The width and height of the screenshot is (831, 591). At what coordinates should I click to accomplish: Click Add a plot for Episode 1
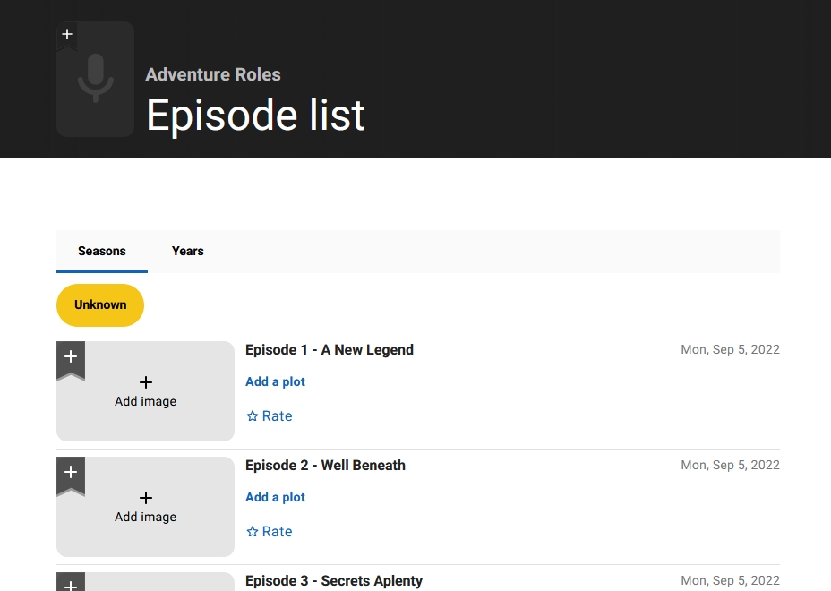276,381
